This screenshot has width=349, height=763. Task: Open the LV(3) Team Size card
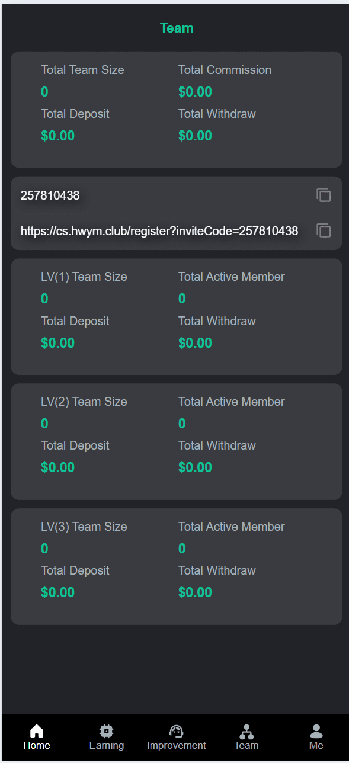[x=177, y=566]
